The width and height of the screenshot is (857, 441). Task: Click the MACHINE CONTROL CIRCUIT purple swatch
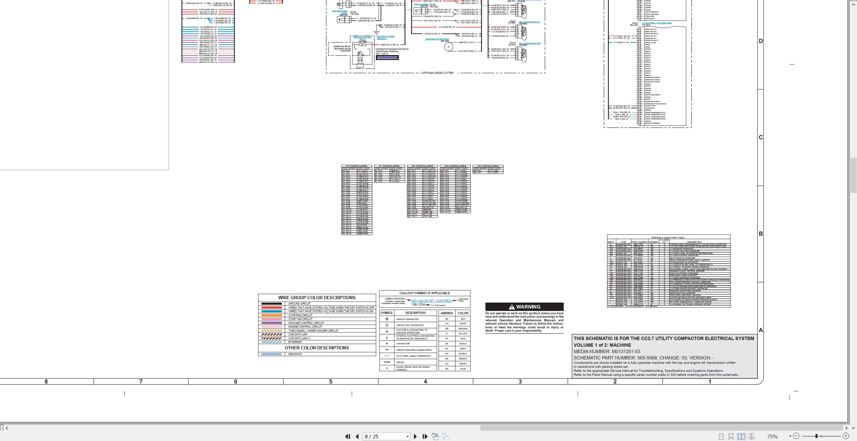[x=271, y=323]
